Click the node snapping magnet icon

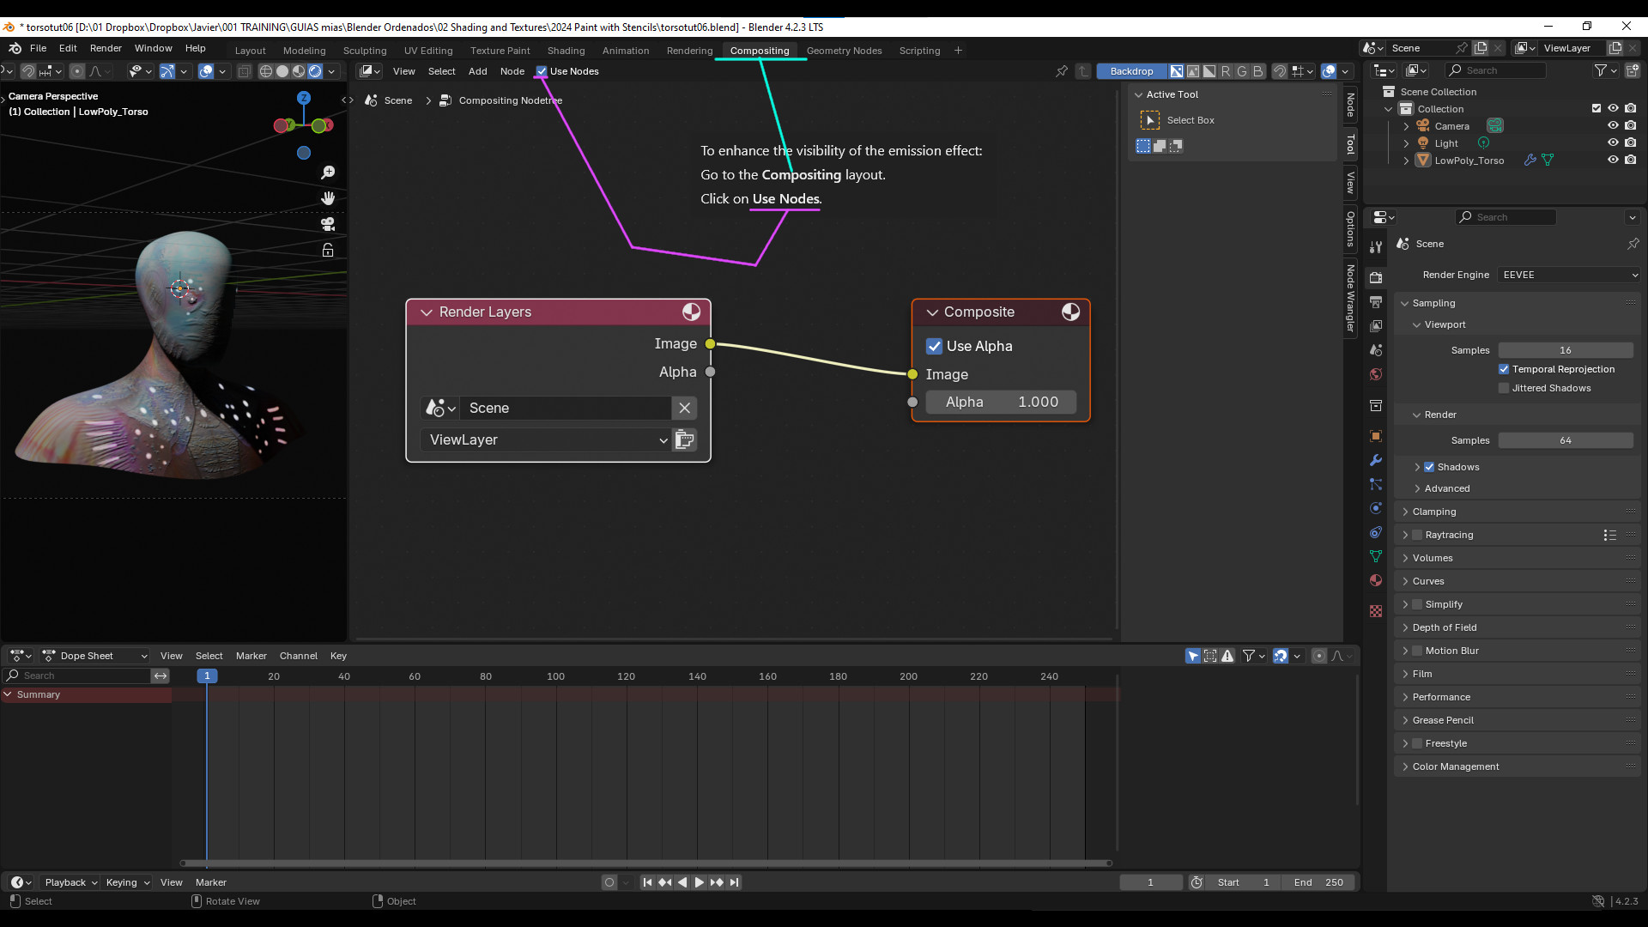pos(1279,71)
